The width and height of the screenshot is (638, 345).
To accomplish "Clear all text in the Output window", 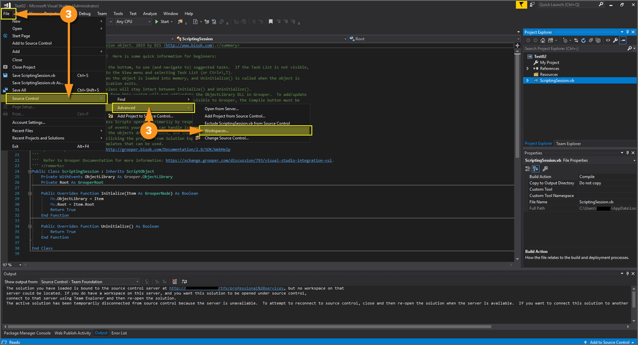I will pyautogui.click(x=175, y=282).
